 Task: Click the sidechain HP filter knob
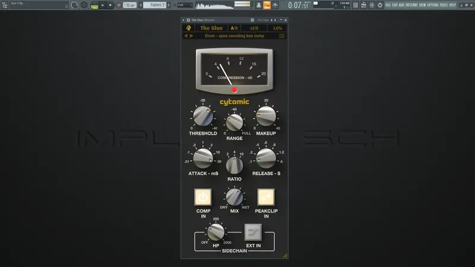[216, 232]
